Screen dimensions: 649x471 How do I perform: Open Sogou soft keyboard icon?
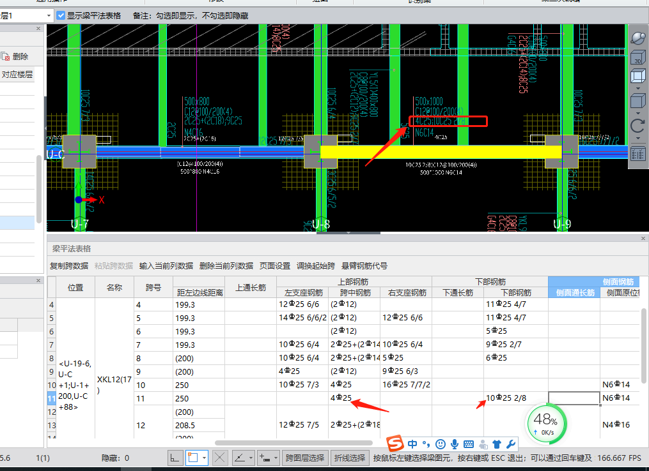click(x=469, y=445)
